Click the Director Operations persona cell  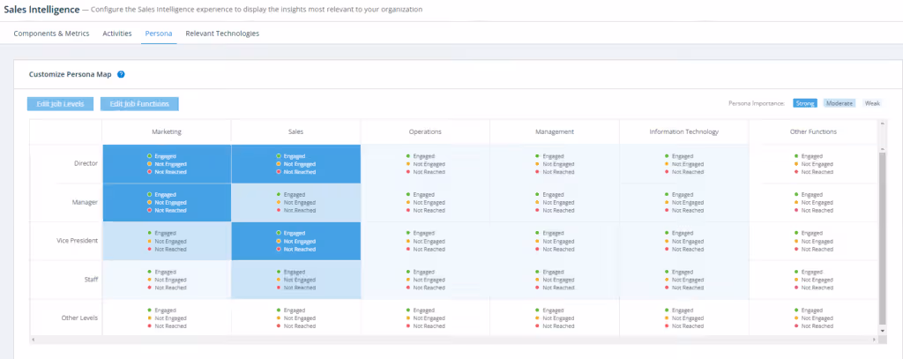425,164
